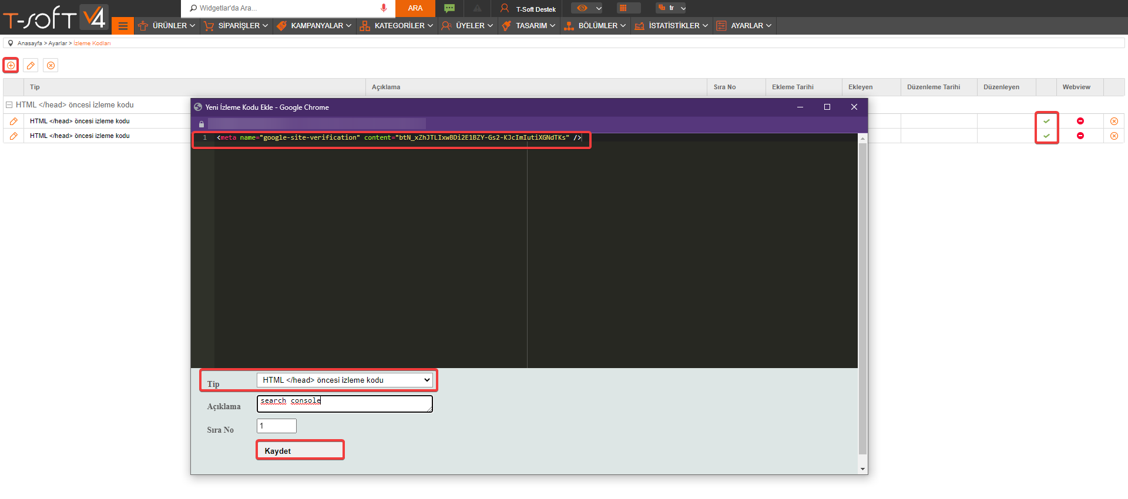Expand ÜYELER menu

(x=468, y=26)
